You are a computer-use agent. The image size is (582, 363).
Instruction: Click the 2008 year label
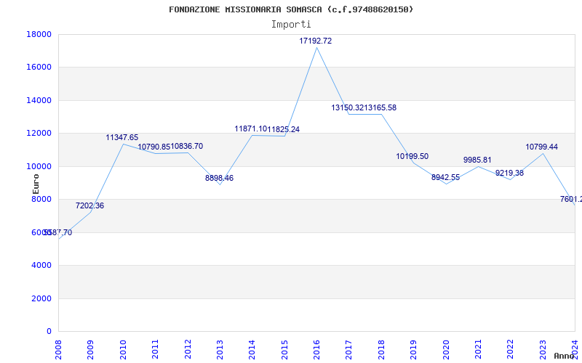pos(59,349)
